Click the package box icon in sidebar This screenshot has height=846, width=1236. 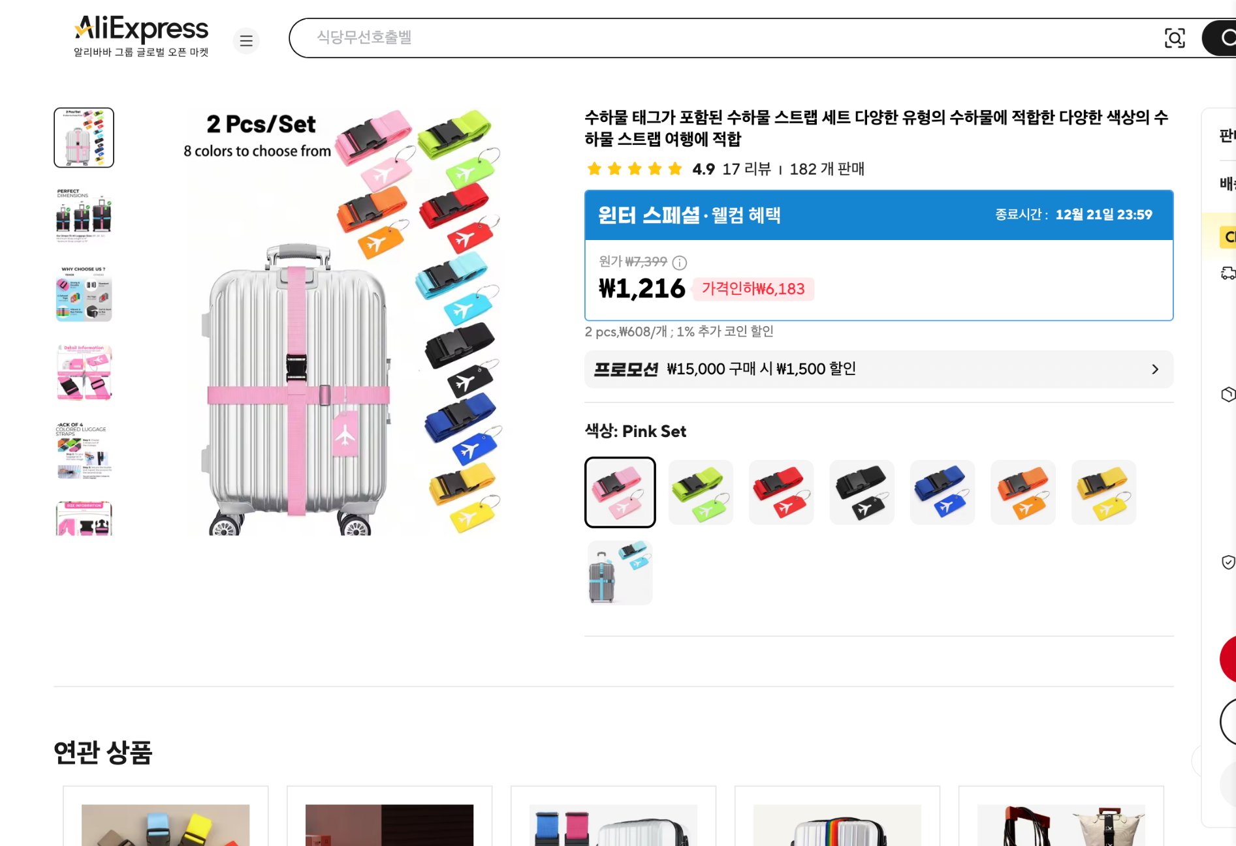[x=1229, y=394]
